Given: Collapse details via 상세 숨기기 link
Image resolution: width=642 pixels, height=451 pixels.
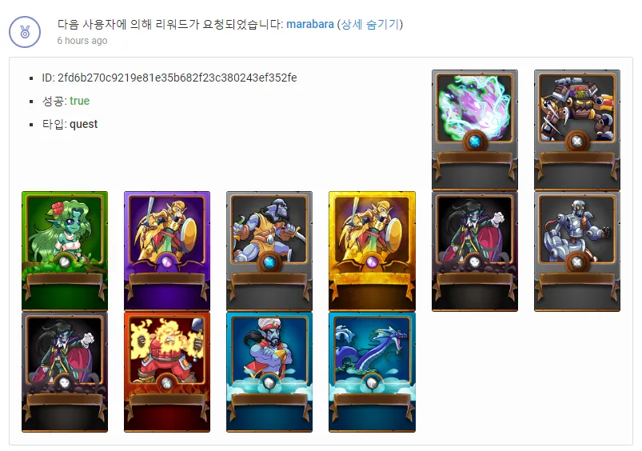Looking at the screenshot, I should [x=370, y=24].
